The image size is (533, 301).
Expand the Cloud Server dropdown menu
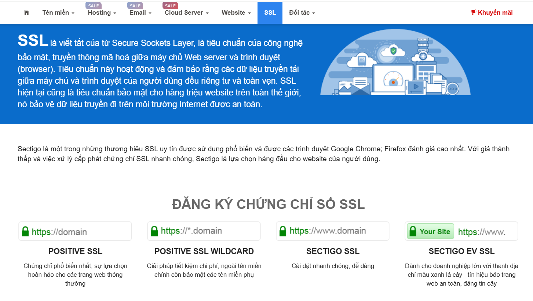tap(187, 13)
